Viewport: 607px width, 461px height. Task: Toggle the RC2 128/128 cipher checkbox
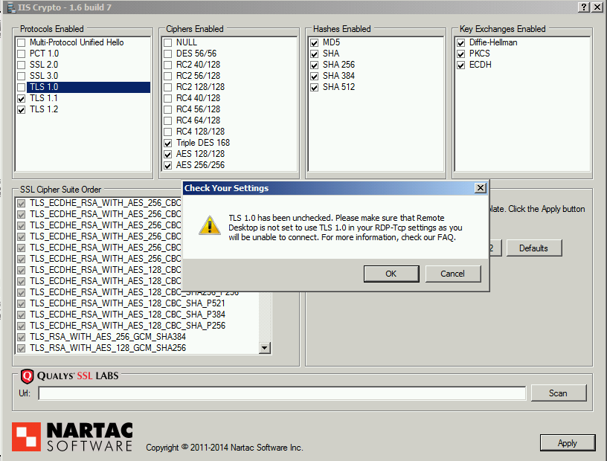pyautogui.click(x=167, y=88)
